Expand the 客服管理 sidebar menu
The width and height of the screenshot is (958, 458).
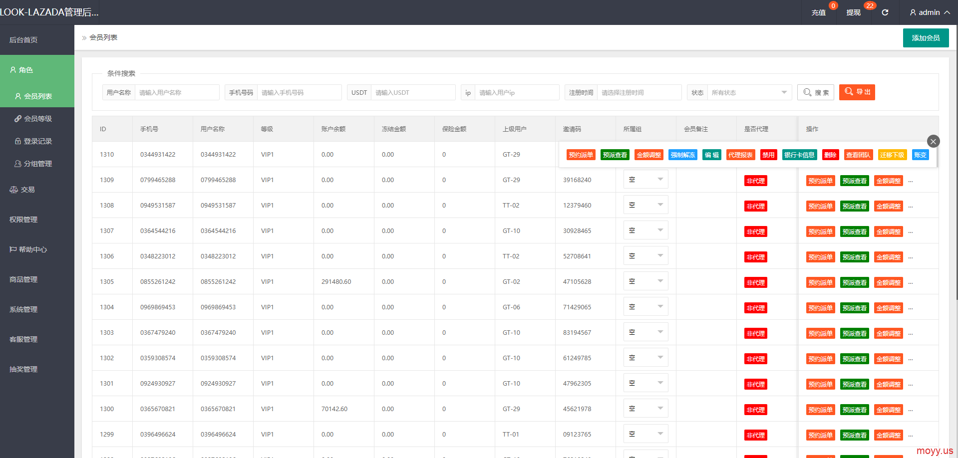(37, 339)
